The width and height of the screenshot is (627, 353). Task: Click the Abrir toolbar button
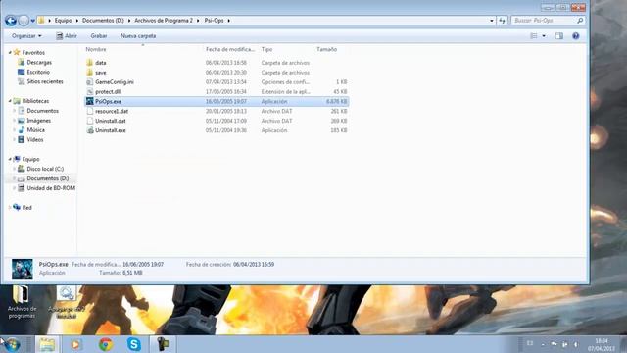point(67,36)
